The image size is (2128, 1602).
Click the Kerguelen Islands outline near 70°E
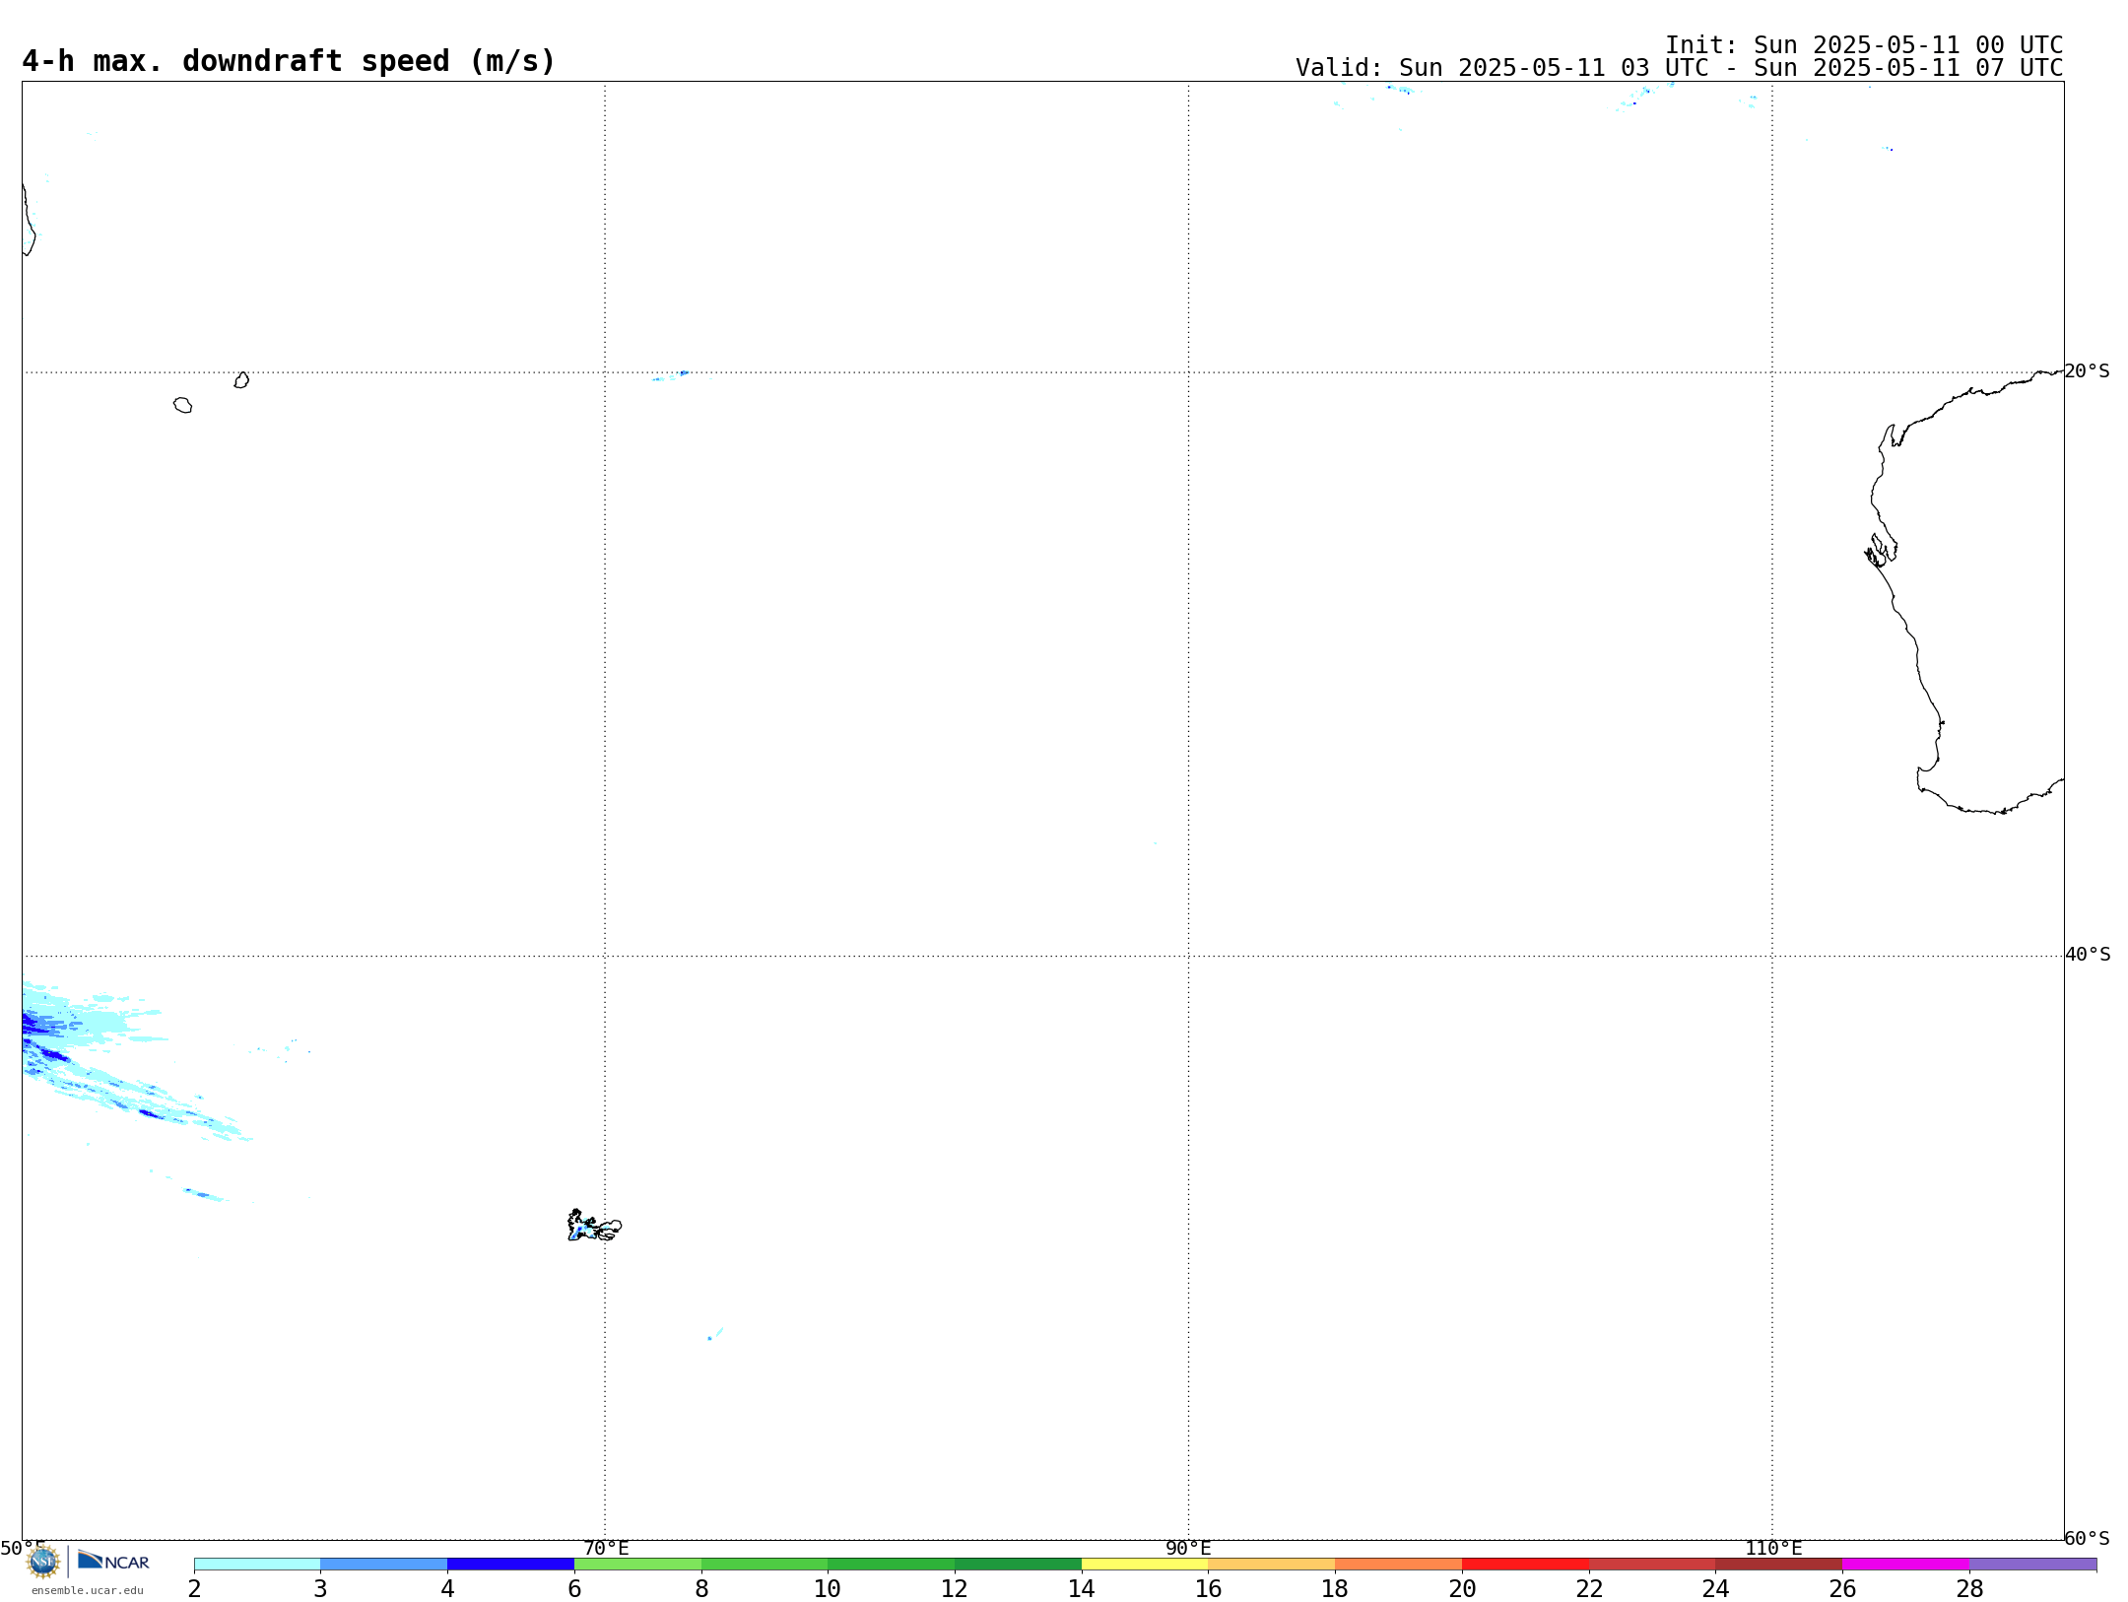pyautogui.click(x=594, y=1226)
